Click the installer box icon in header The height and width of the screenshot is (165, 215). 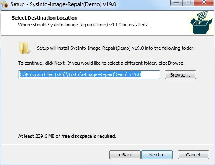point(201,23)
